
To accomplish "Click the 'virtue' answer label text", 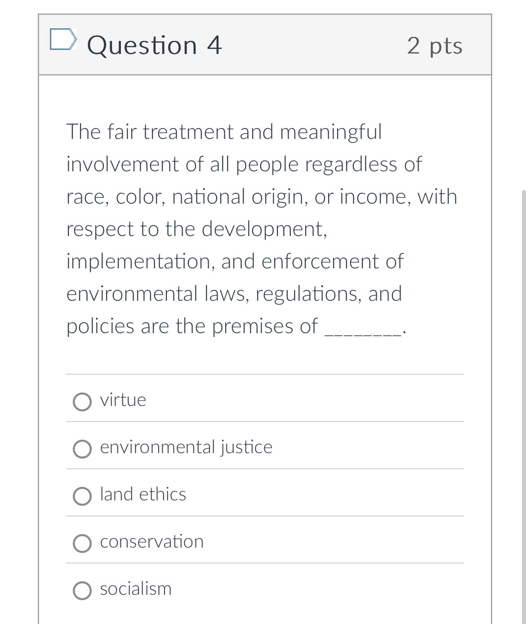I will [x=123, y=400].
